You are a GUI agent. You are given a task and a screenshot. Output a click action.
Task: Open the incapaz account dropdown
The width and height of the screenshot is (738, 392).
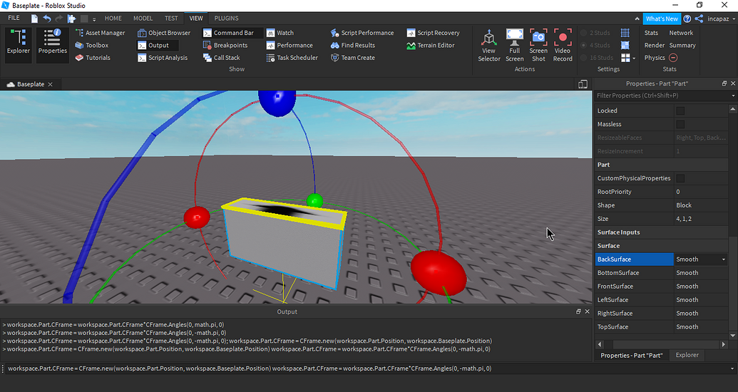[x=721, y=19]
